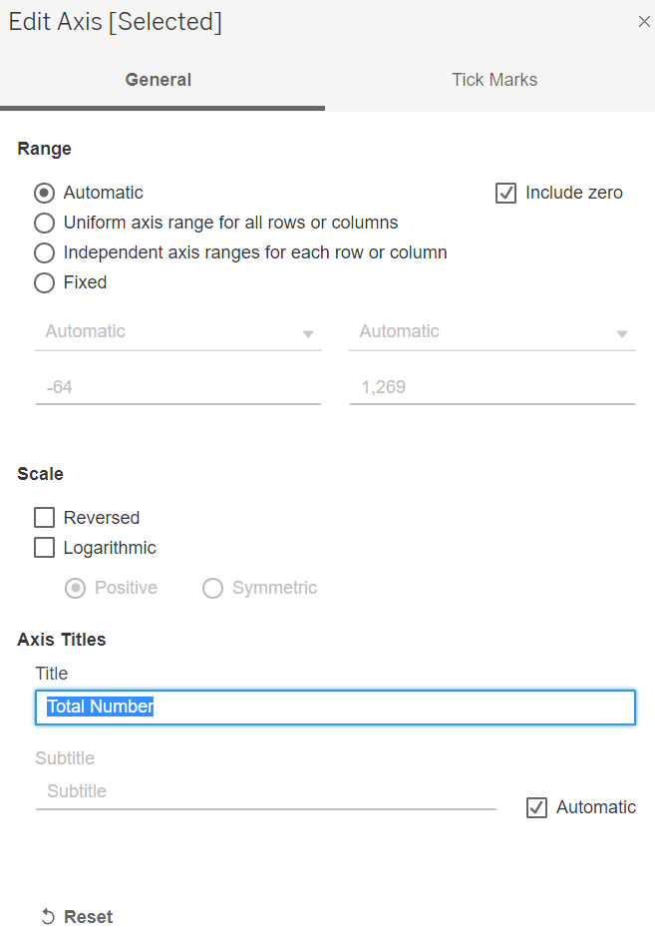Enable the Logarithmic scale checkbox
This screenshot has height=947, width=655.
point(45,548)
